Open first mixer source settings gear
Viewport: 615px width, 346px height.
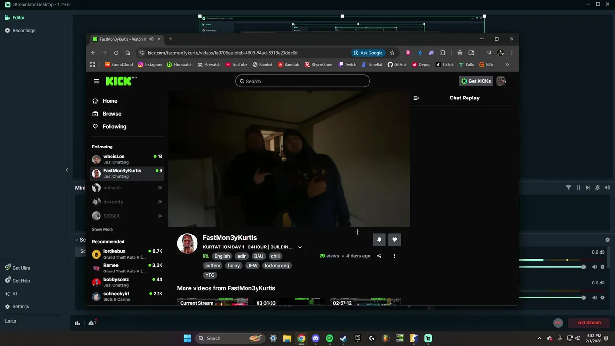coord(603,267)
